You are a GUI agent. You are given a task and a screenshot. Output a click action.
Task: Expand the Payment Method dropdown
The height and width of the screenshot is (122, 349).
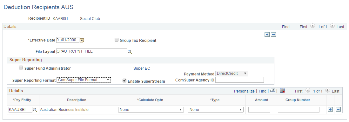232,74
